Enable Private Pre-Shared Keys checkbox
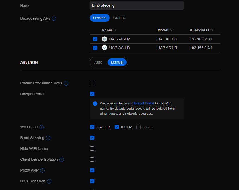The height and width of the screenshot is (190, 239). (x=92, y=83)
